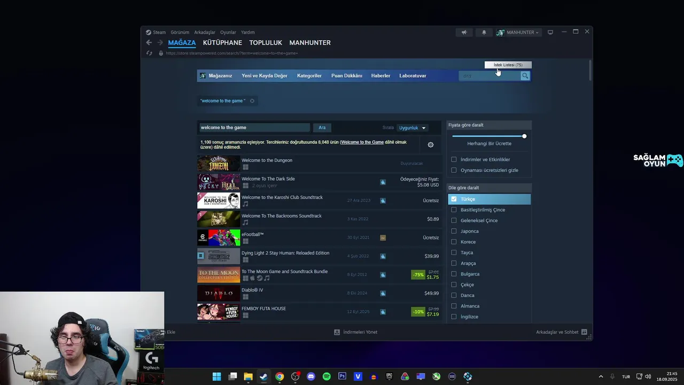Click the review icon in Diablo IV row
Image resolution: width=684 pixels, height=385 pixels.
[383, 293]
